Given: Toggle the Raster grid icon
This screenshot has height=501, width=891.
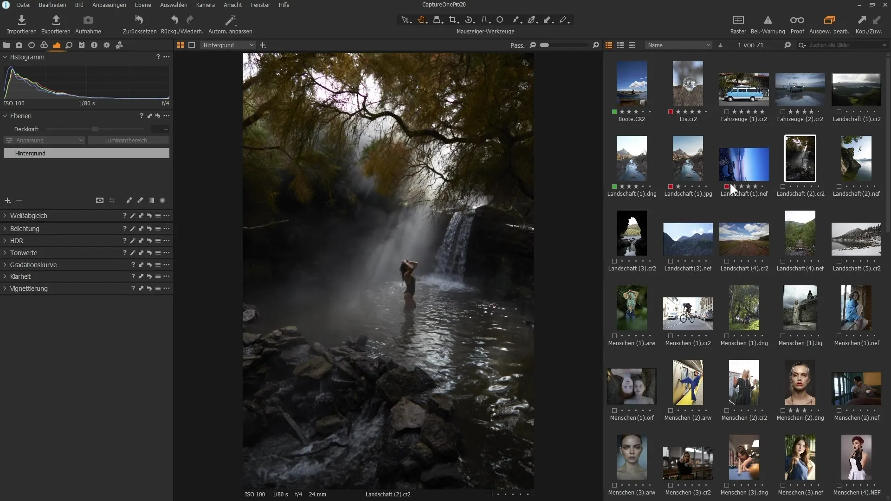Looking at the screenshot, I should click(738, 20).
